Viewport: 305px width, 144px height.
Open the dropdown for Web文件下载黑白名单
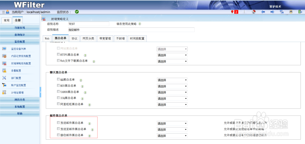coord(172,61)
